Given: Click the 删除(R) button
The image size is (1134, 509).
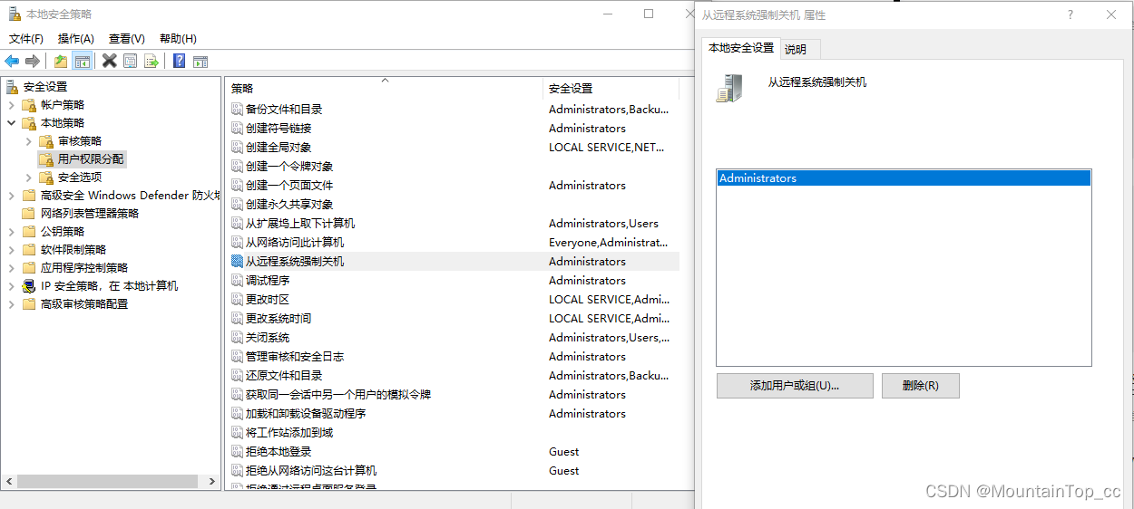Looking at the screenshot, I should pos(921,386).
